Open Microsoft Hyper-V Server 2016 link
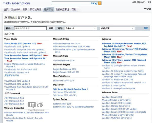Image resolution: width=152 pixels, height=123 pixels. coord(116,100)
